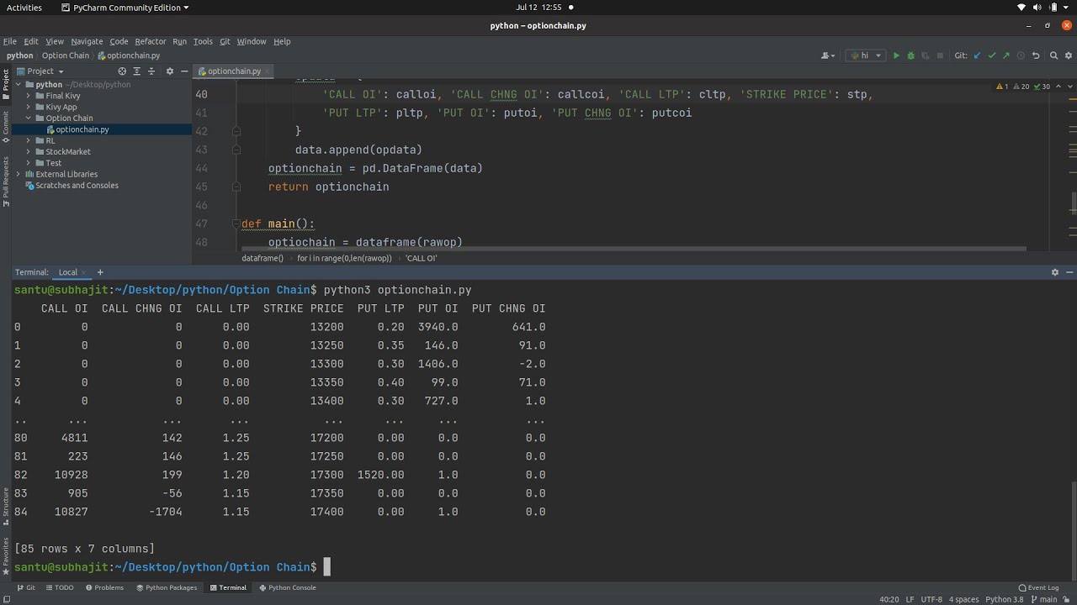1077x605 pixels.
Task: Open the Git menu
Action: (x=225, y=41)
